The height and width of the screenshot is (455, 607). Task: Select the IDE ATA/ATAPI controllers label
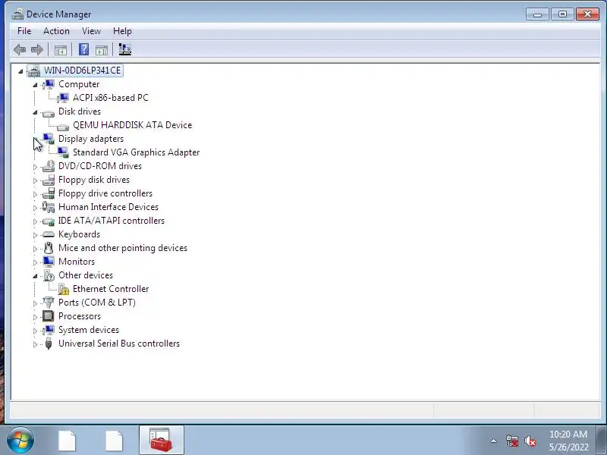coord(111,221)
